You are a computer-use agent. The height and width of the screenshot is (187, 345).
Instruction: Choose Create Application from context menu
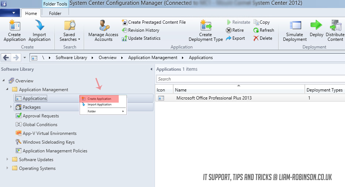(103, 99)
